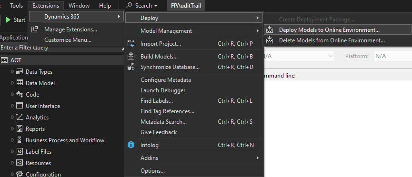Select Build Models menu item
Image resolution: width=412 pixels, height=177 pixels.
click(x=194, y=57)
